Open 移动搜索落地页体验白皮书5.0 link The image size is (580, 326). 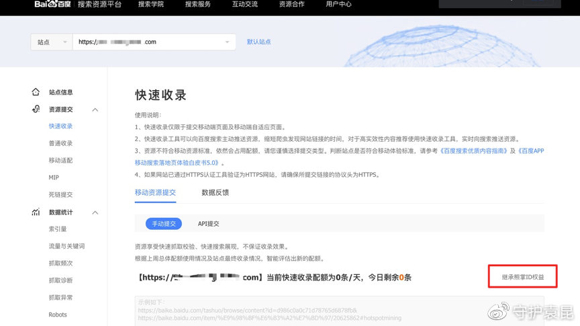(177, 163)
